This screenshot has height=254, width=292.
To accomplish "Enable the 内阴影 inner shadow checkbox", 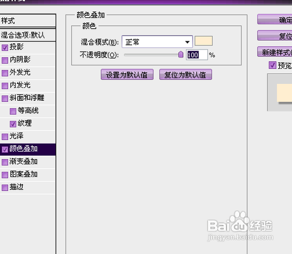I will [5, 60].
